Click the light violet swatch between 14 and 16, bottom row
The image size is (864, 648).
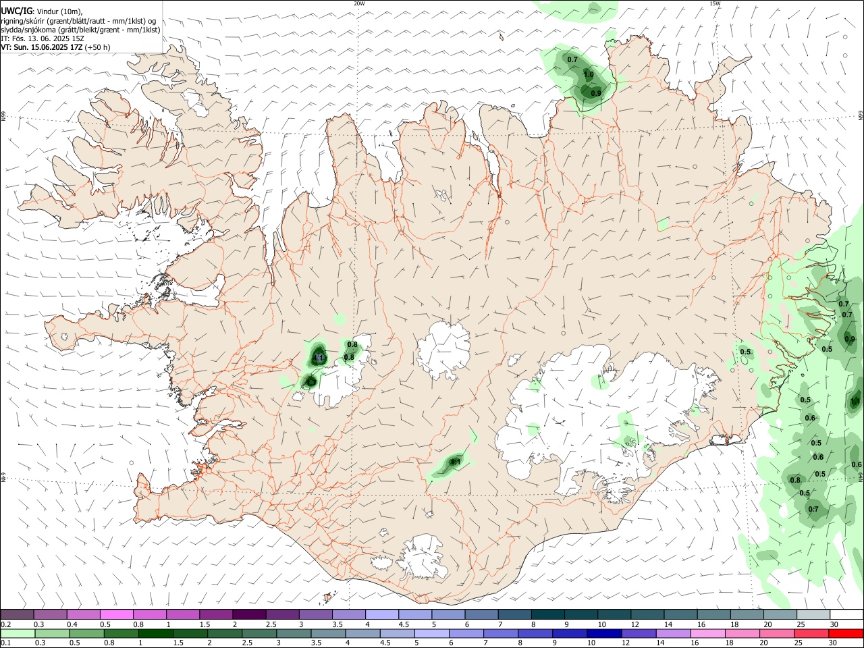(x=673, y=633)
